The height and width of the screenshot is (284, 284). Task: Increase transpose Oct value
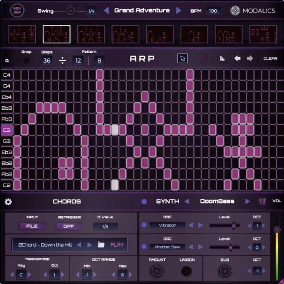click(x=63, y=275)
